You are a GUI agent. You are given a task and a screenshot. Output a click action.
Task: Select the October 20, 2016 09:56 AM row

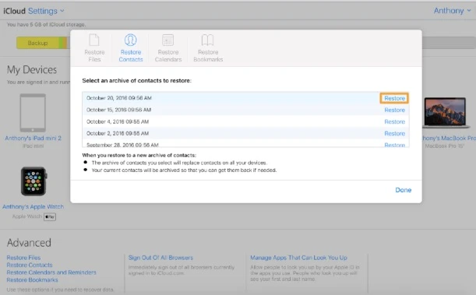point(245,98)
